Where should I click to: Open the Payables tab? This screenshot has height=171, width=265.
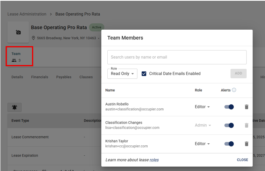64,77
